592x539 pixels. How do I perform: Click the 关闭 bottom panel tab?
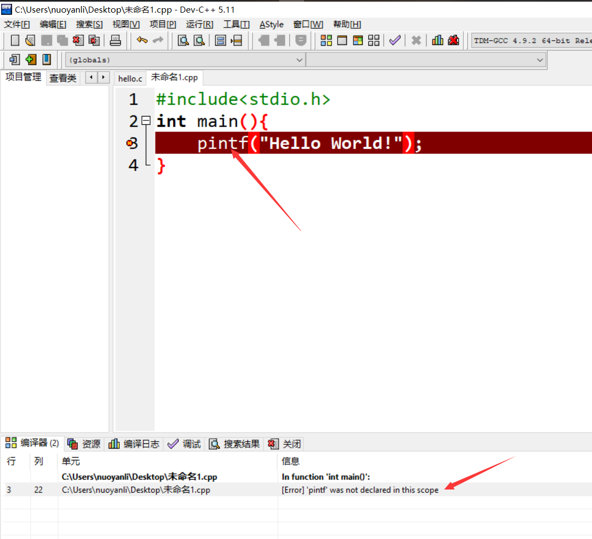tap(284, 444)
